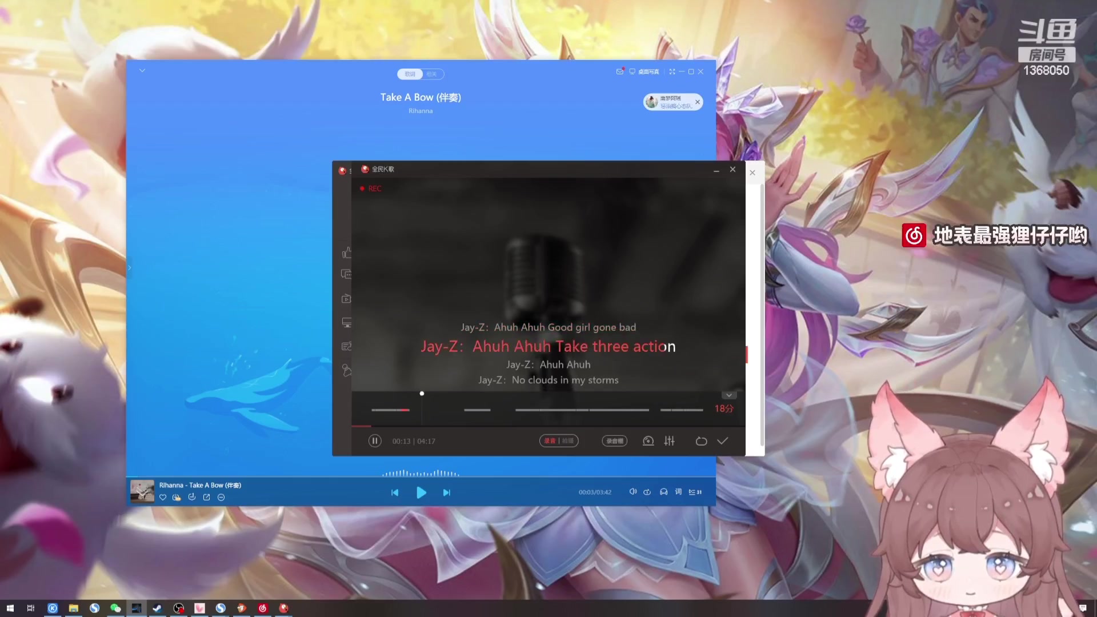Expand the left side panel arrow in Kugou
The height and width of the screenshot is (617, 1097).
pyautogui.click(x=129, y=267)
